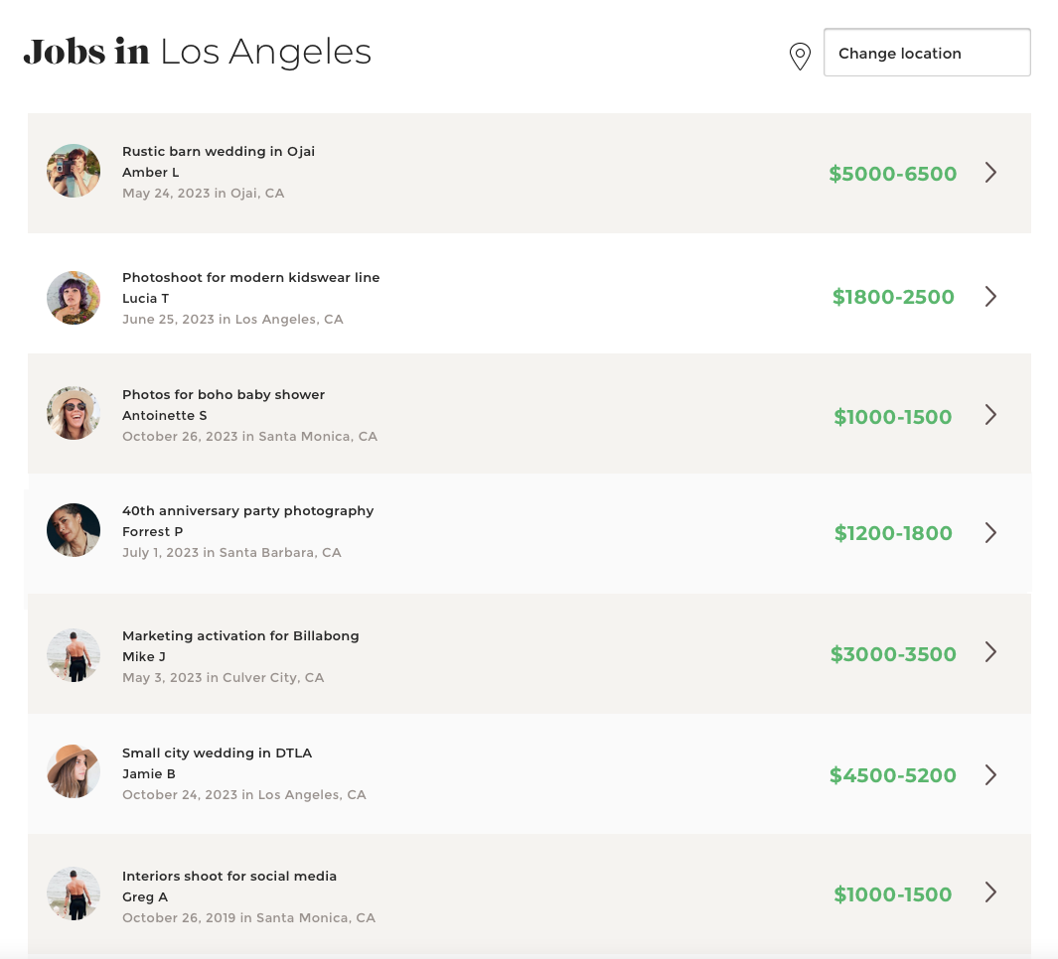This screenshot has height=959, width=1058.
Task: Click Antoinette S's profile picture
Action: [x=74, y=413]
